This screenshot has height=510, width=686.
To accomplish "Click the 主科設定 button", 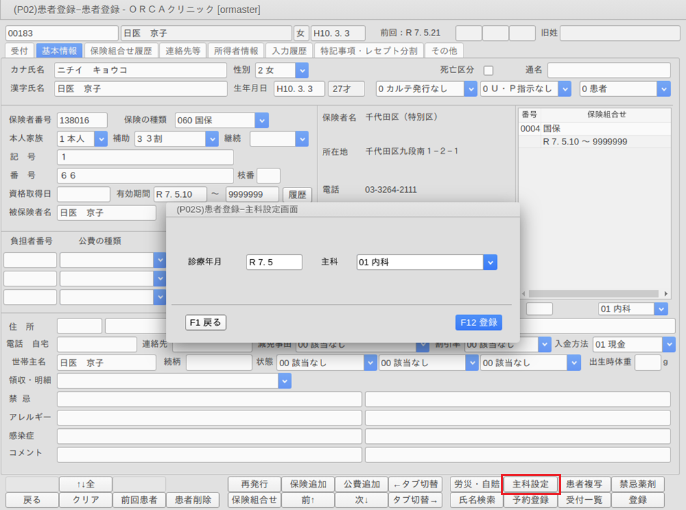I will point(530,484).
